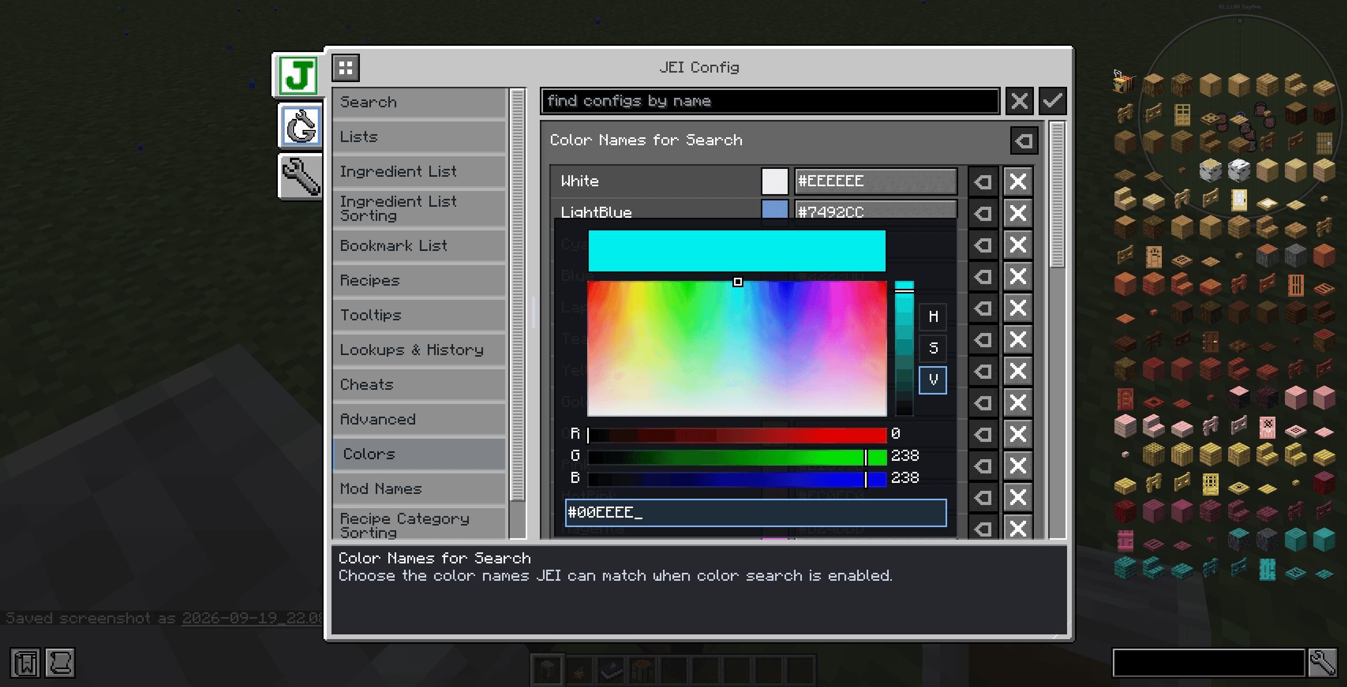Viewport: 1347px width, 687px height.
Task: Open the saved screenshot file link
Action: [x=252, y=618]
